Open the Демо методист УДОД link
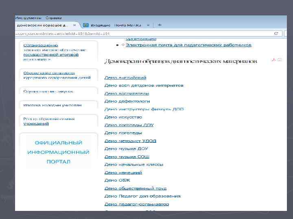This screenshot has height=219, width=293. 130,141
